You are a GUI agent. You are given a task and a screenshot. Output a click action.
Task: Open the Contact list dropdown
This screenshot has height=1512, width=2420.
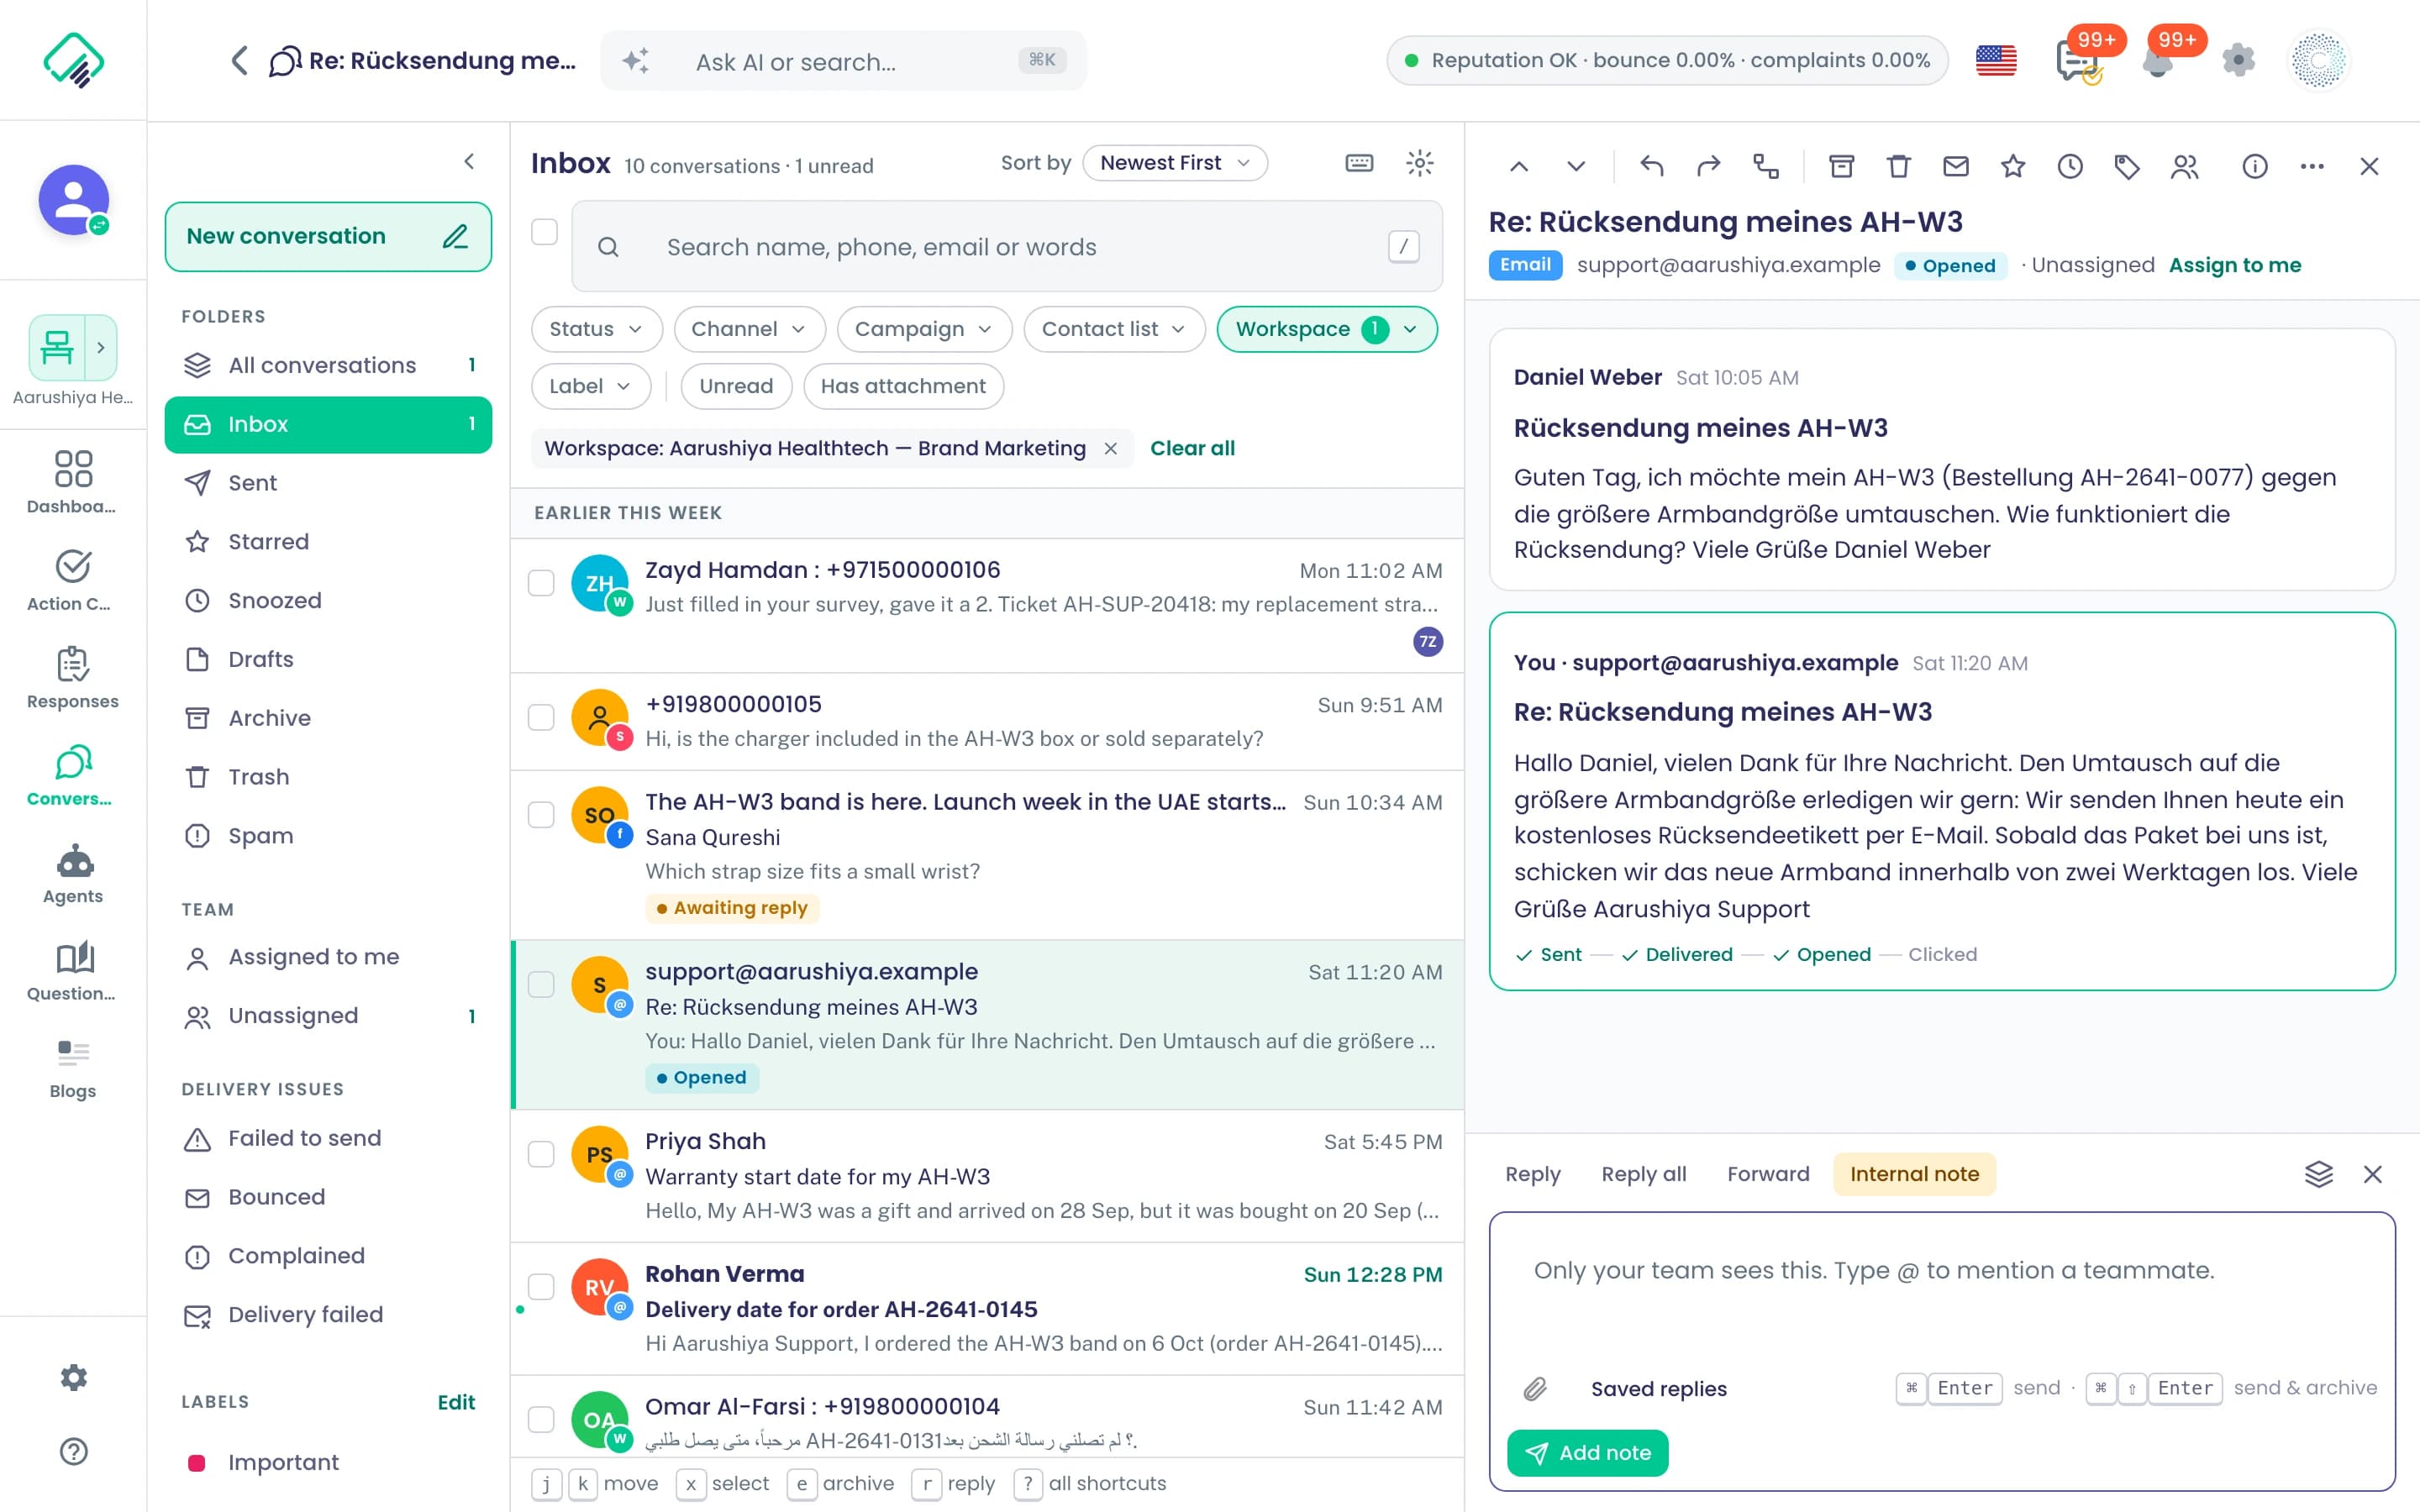(x=1114, y=329)
